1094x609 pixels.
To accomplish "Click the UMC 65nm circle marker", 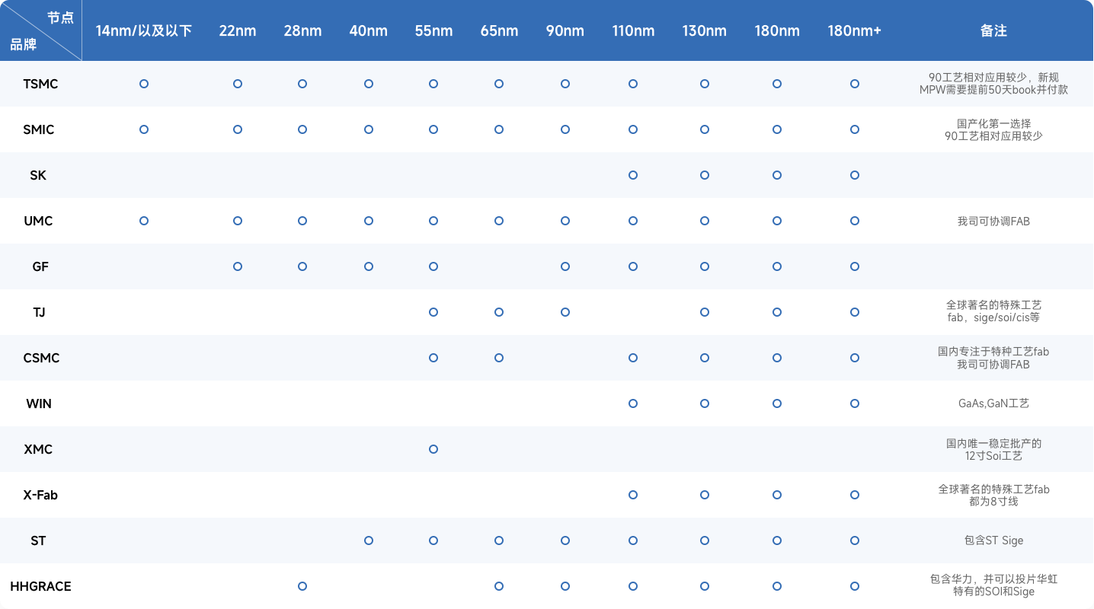I will [499, 221].
